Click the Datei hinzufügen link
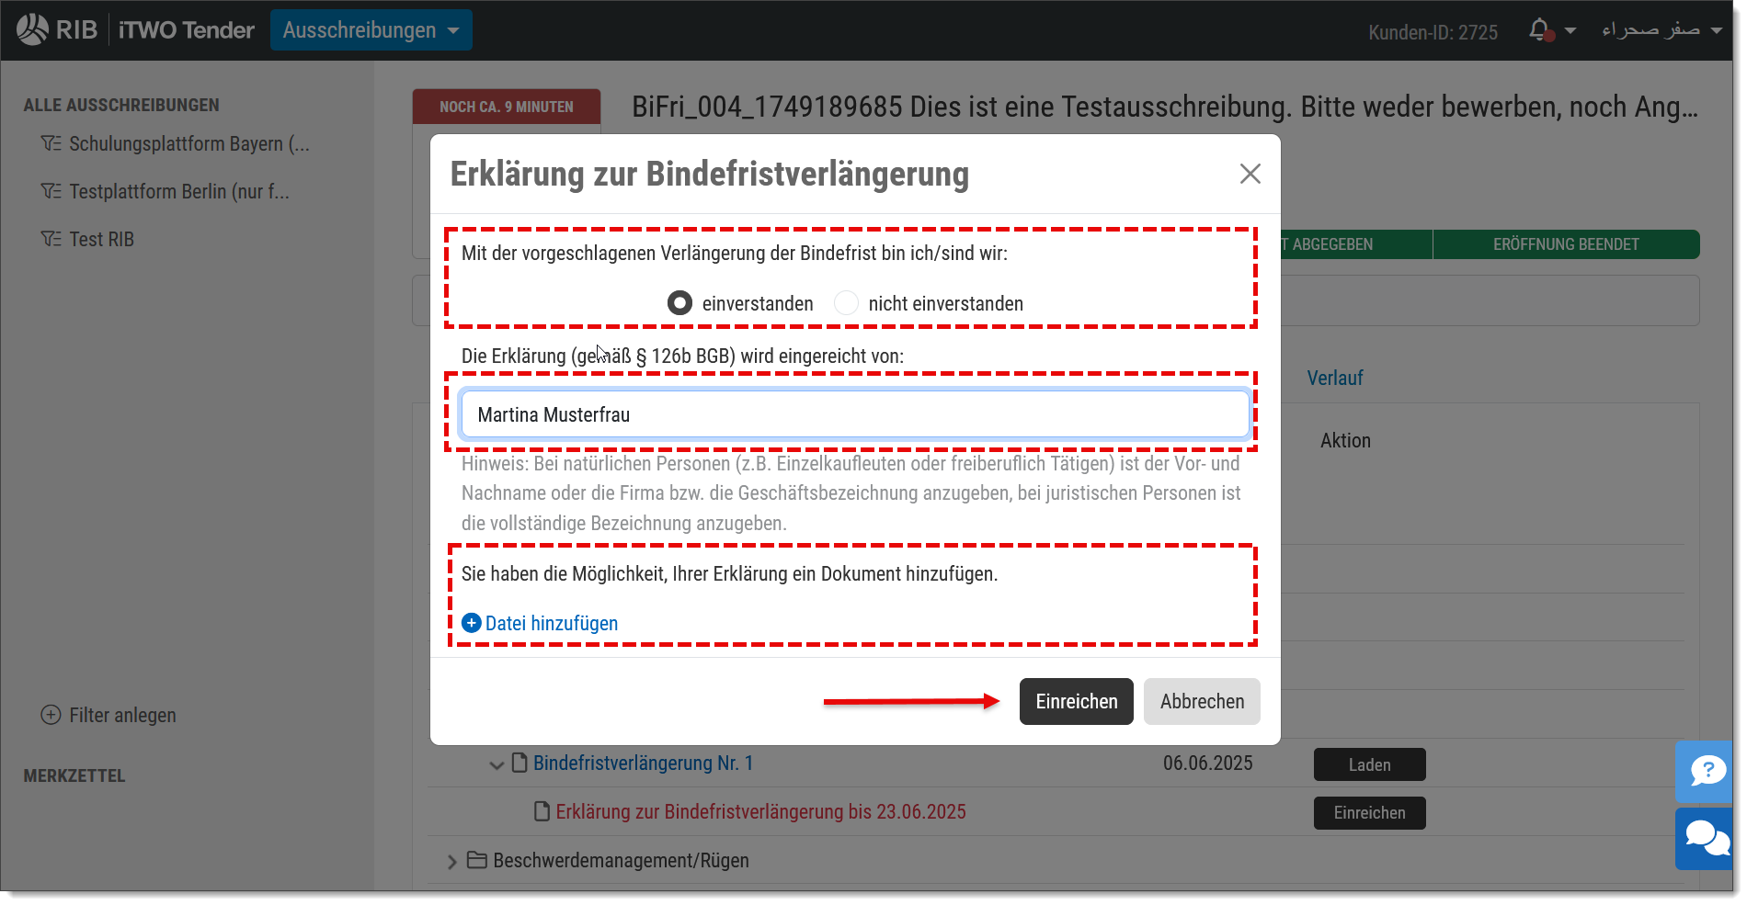1747x905 pixels. point(552,623)
